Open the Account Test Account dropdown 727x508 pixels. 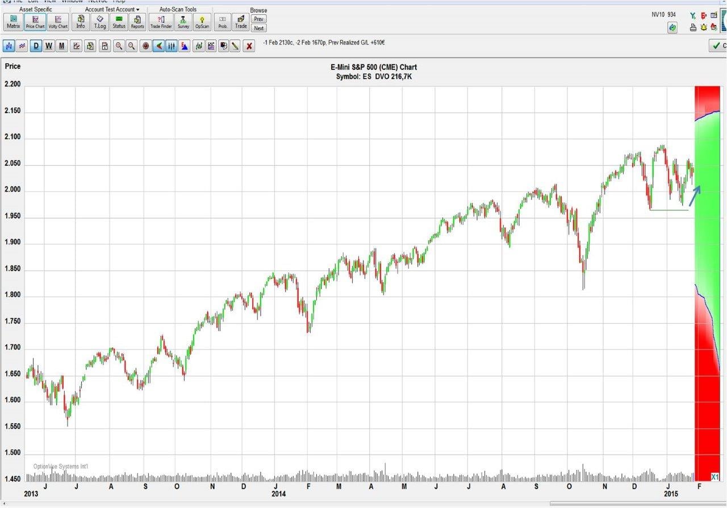tap(112, 10)
